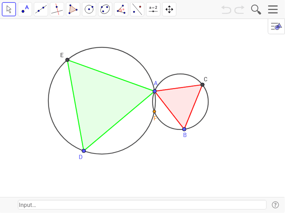The image size is (285, 213).
Task: Click point D on large circle
Action: click(84, 151)
